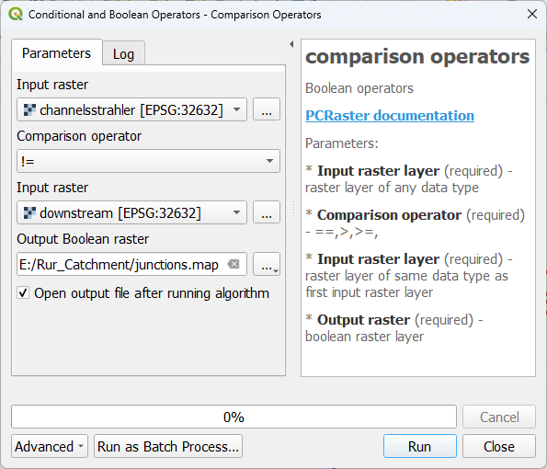Click Run as Batch Process button
Viewport: 547px width, 469px height.
click(168, 446)
